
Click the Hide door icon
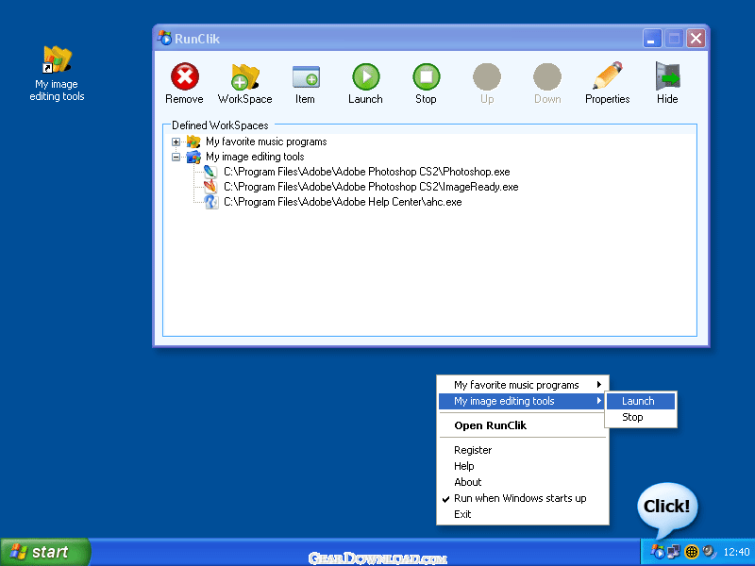click(667, 76)
